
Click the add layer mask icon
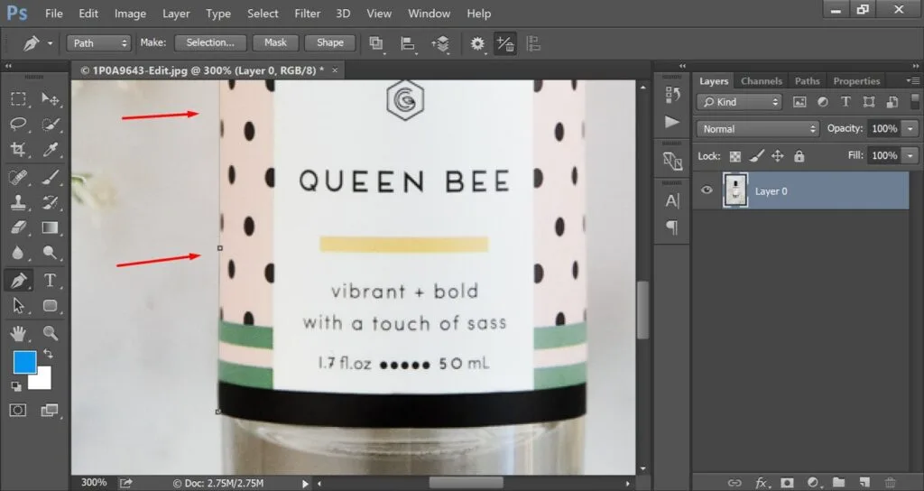tap(787, 483)
